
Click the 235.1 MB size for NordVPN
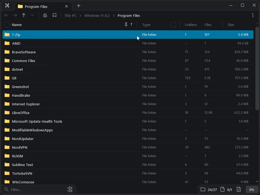[x=241, y=147]
